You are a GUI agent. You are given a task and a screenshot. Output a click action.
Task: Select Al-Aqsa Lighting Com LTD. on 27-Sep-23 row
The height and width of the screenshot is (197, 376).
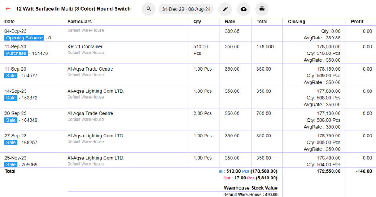pyautogui.click(x=96, y=135)
